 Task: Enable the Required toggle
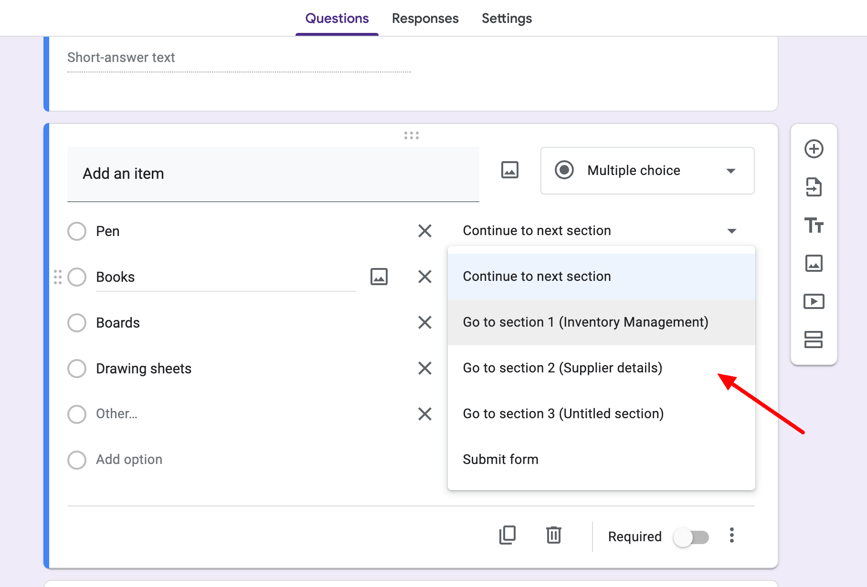(x=691, y=537)
